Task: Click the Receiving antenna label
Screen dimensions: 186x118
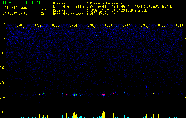Action: (68, 14)
